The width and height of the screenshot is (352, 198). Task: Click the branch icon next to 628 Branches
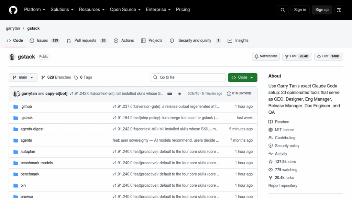(43, 77)
